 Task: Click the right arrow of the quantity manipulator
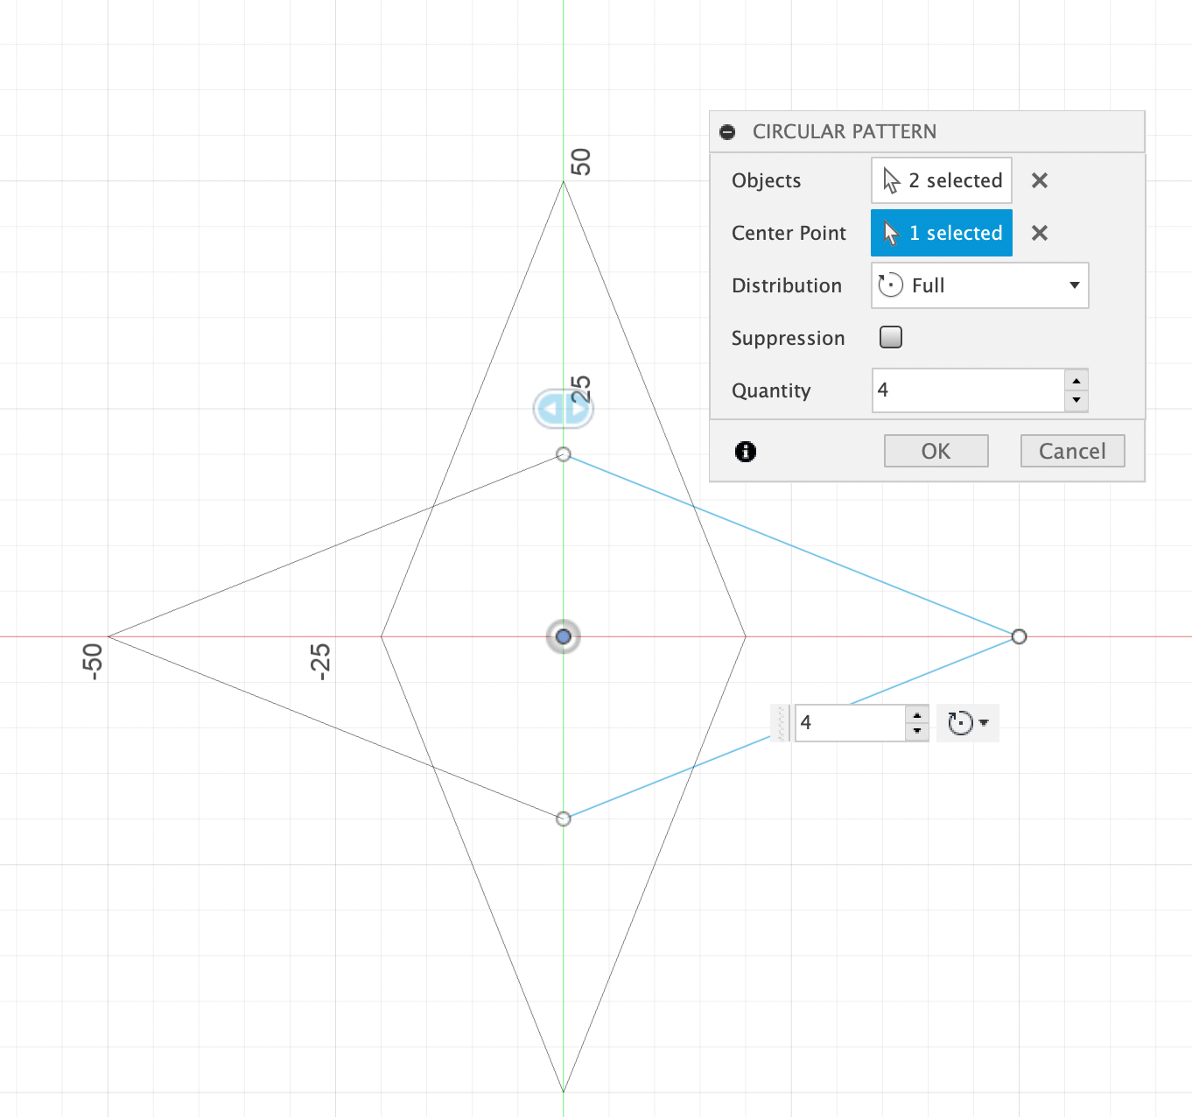point(578,409)
